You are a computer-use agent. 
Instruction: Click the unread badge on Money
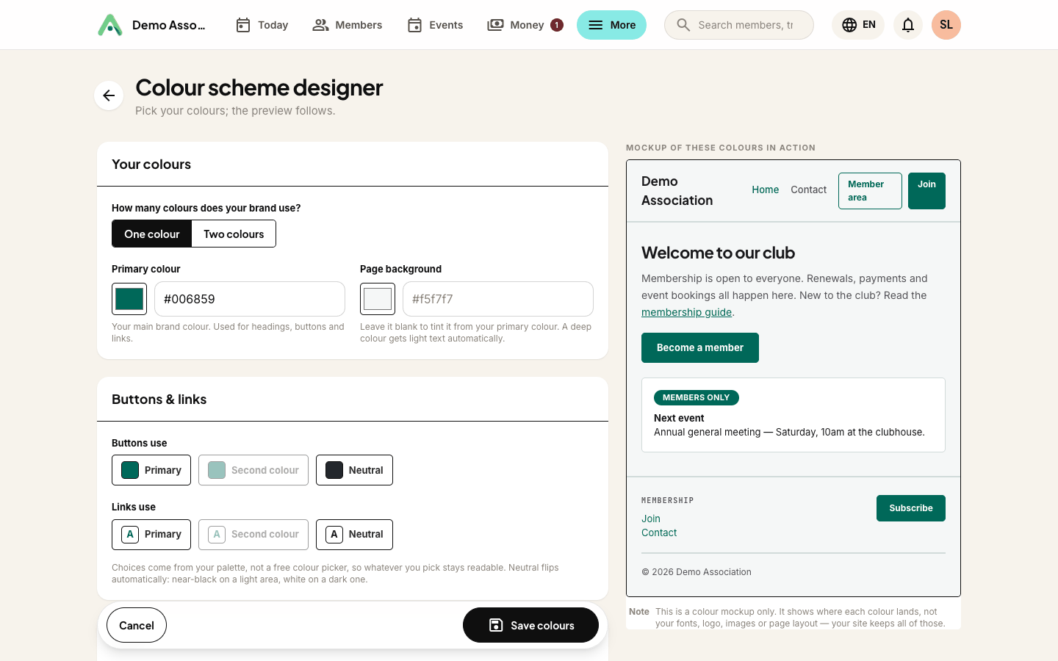pos(557,25)
